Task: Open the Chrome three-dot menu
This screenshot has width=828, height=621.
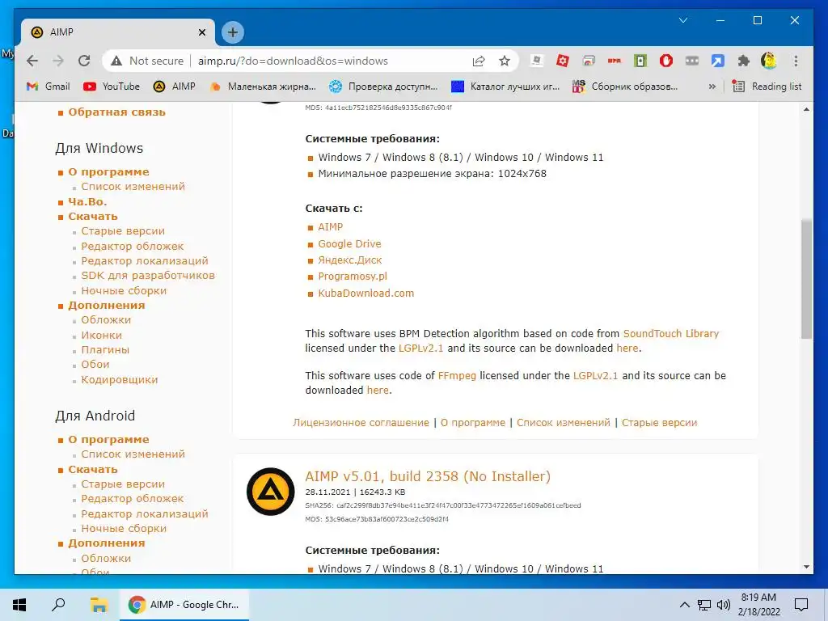Action: pos(796,61)
